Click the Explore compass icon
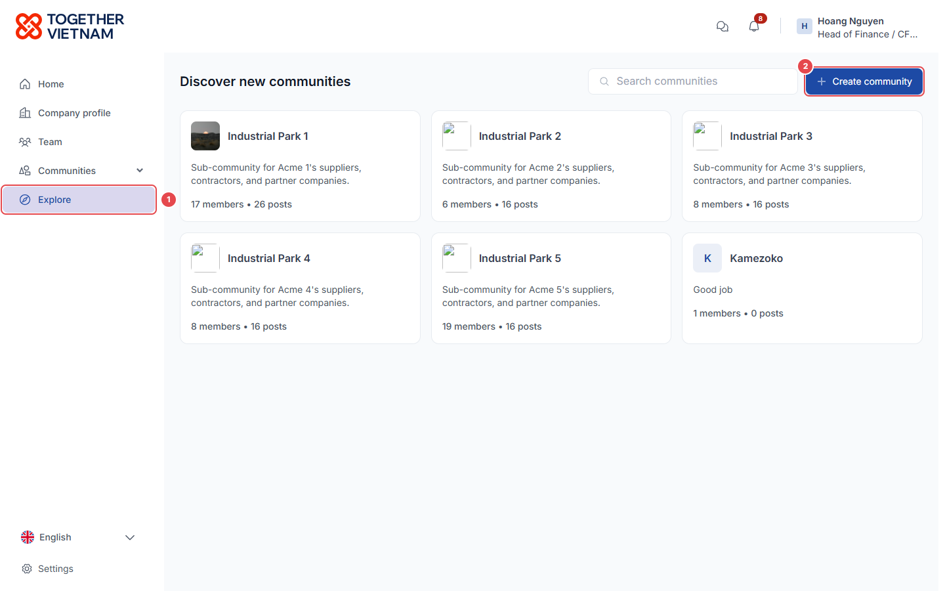The image size is (945, 591). [x=25, y=200]
